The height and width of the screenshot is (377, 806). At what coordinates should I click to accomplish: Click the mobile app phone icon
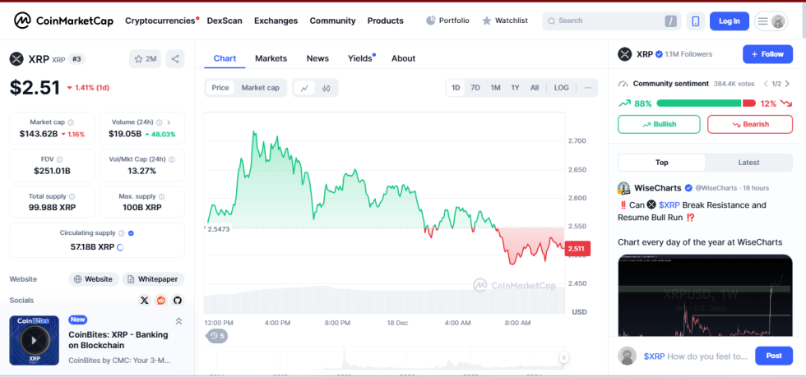point(695,21)
